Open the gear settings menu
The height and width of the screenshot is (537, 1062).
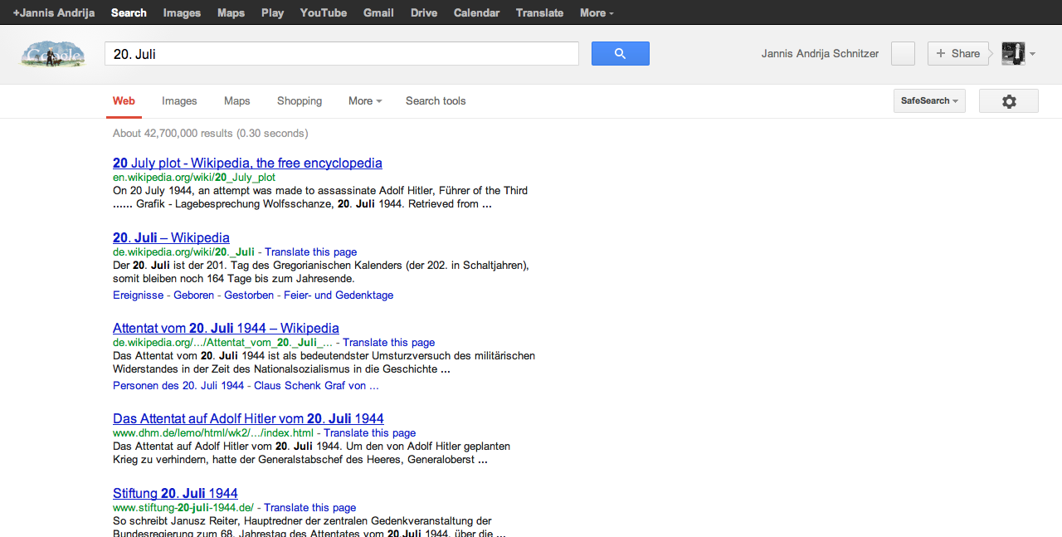[x=1008, y=101]
